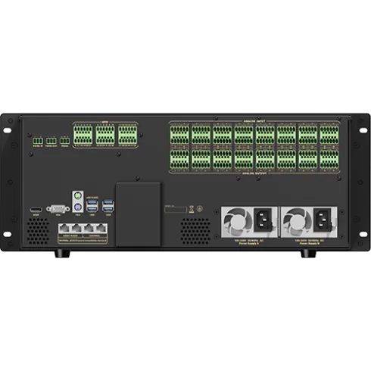Image resolution: width=371 pixels, height=371 pixels.
Task: Click the Power Supply A fan
Action: tap(237, 222)
